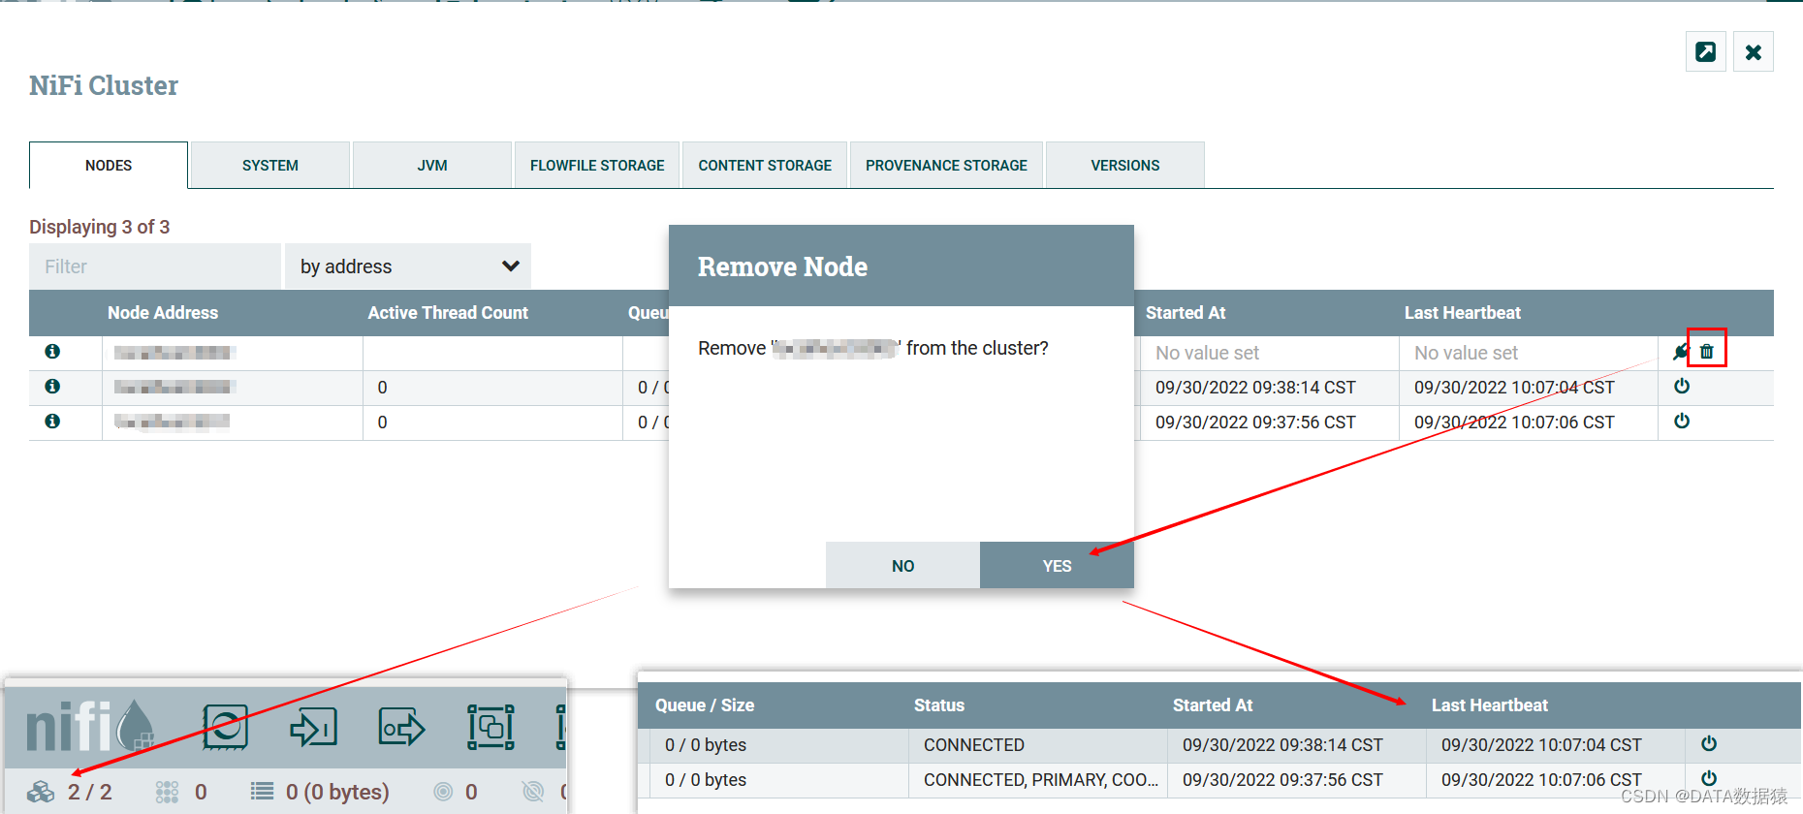
Task: Open node details info icon in the second row
Action: point(52,387)
